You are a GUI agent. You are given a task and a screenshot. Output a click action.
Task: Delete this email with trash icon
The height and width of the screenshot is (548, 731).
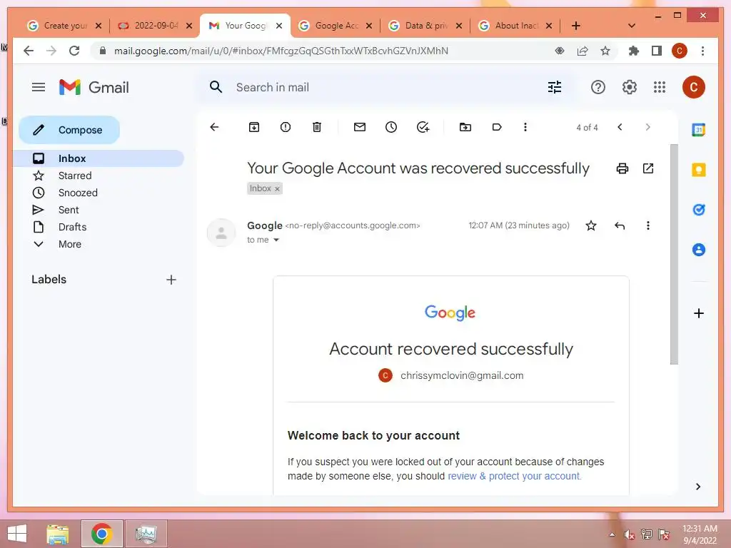(316, 127)
